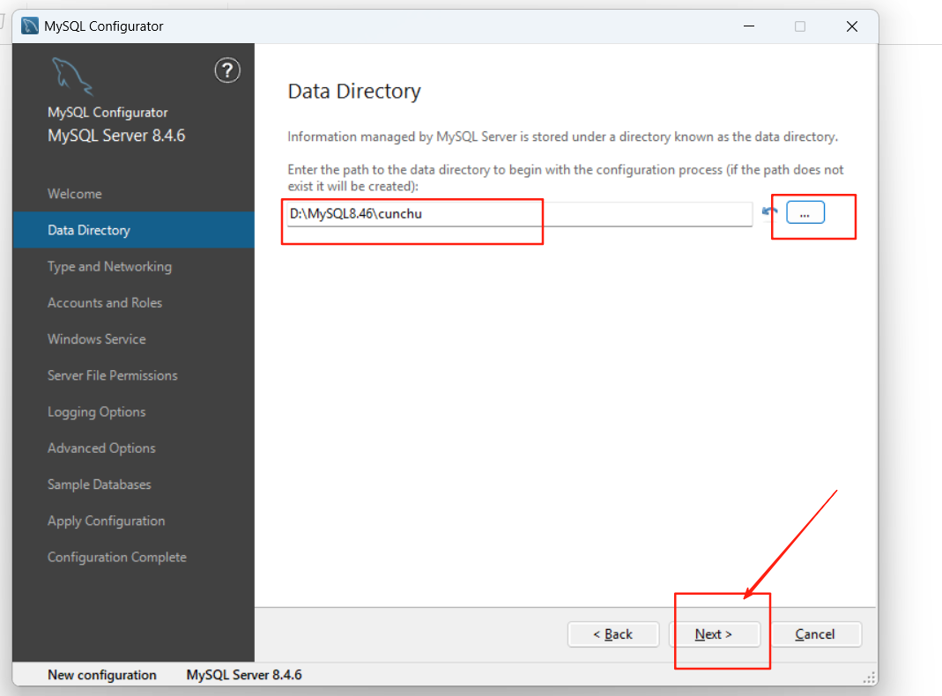Open the Configuration Complete step
Screen dimensions: 942x696
click(x=116, y=558)
